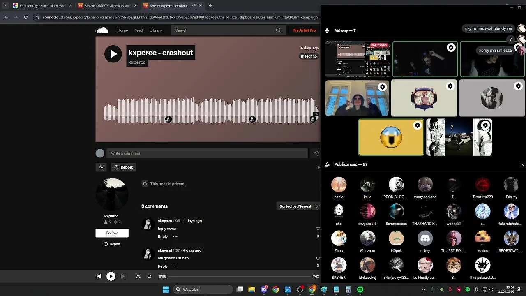526x296 pixels.
Task: Send the comment with the arrow icon
Action: 316,153
